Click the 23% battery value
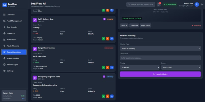The width and height of the screenshot is (205, 102). pyautogui.click(x=37, y=34)
